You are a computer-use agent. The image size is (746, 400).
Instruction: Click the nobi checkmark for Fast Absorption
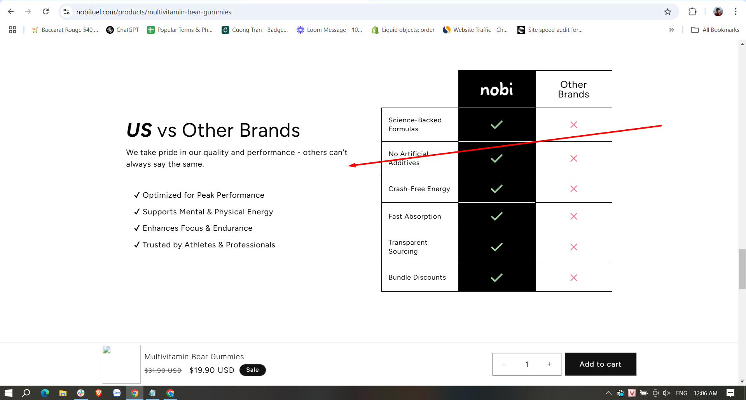497,216
